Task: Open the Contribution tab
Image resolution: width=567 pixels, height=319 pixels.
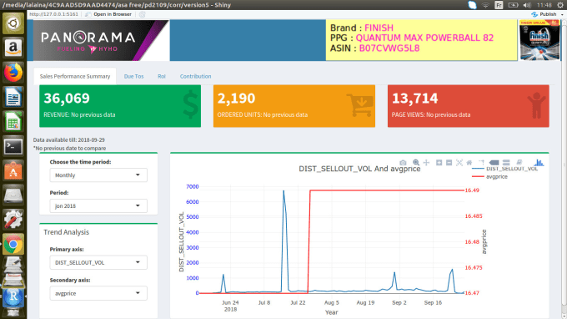Action: [x=196, y=76]
